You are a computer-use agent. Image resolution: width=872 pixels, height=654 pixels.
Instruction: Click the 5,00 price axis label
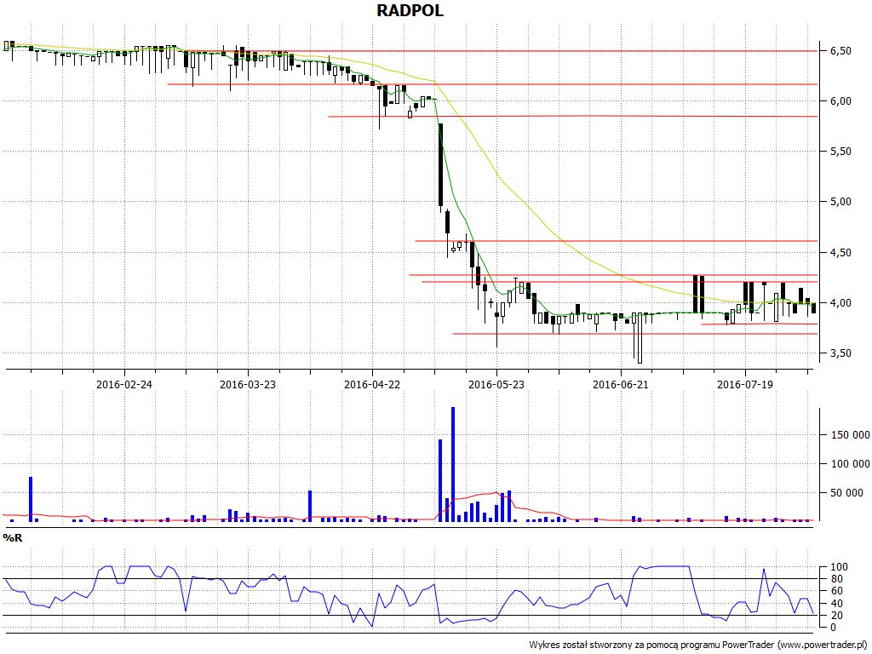[x=840, y=202]
